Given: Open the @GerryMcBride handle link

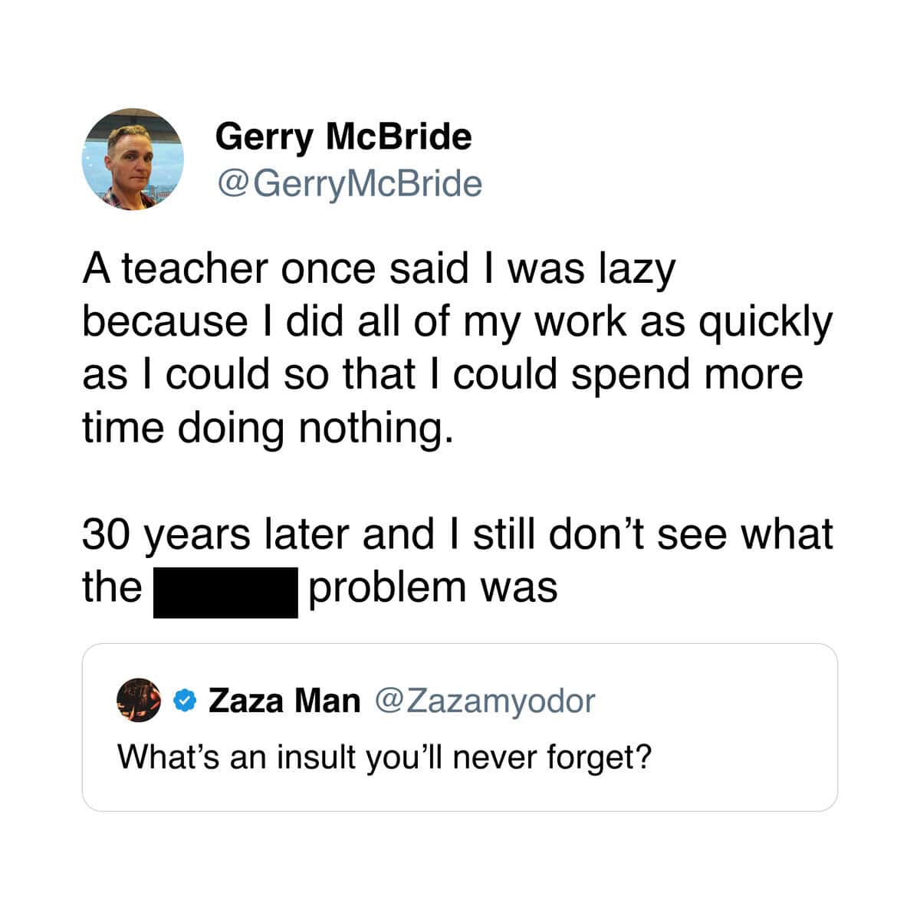Looking at the screenshot, I should coord(349,183).
